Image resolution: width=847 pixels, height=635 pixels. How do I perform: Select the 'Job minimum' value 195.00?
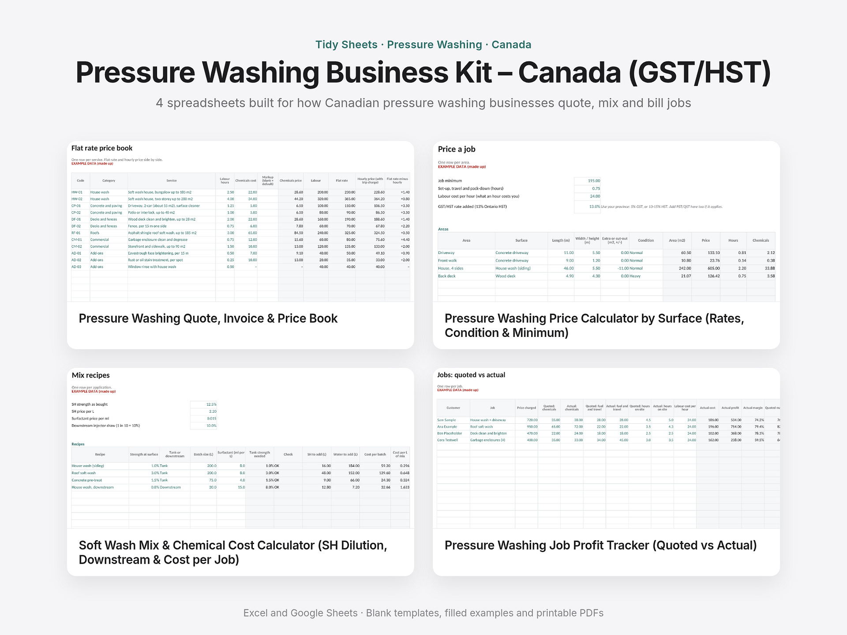click(x=587, y=181)
